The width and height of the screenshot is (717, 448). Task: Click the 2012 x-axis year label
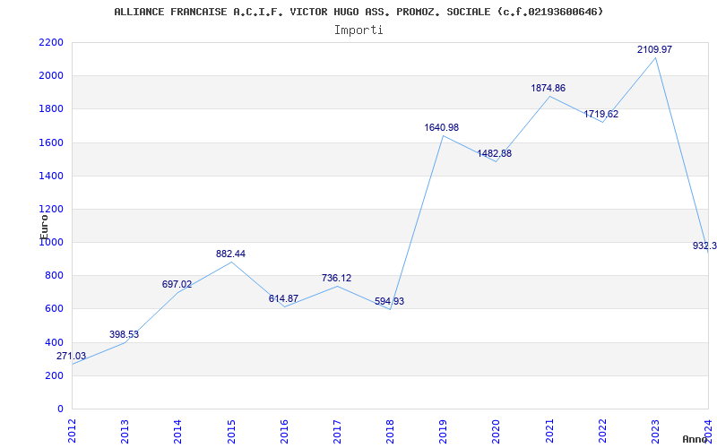click(x=72, y=431)
